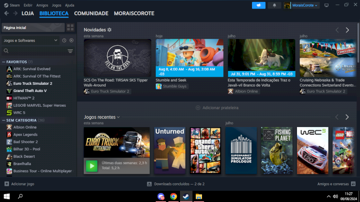Open the downloads status icon
Viewport: 360px width, 202px height.
pyautogui.click(x=149, y=184)
